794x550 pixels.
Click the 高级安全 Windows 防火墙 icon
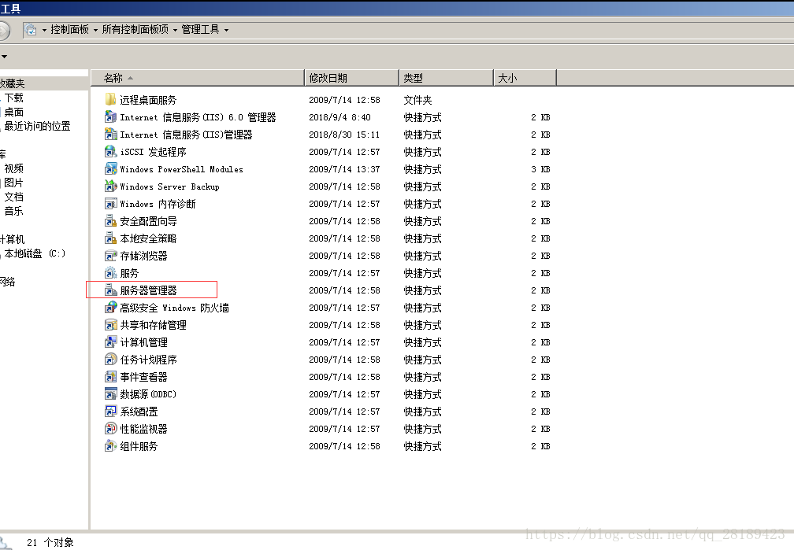click(x=110, y=307)
